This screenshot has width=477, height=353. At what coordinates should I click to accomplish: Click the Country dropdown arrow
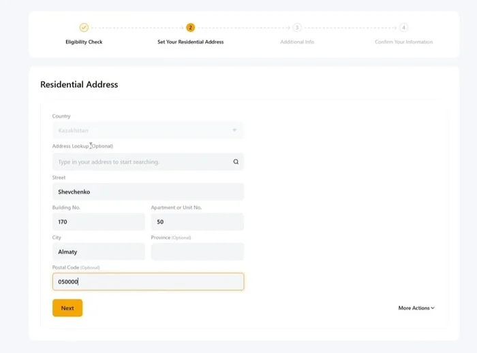[x=234, y=130]
